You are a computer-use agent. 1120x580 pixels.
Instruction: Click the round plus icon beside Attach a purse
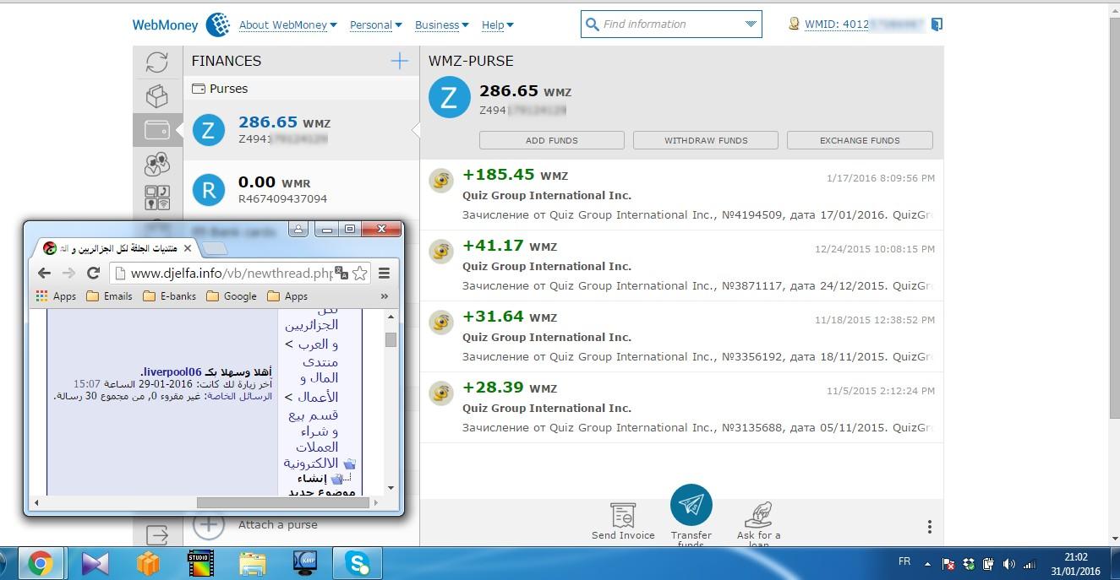[x=208, y=524]
